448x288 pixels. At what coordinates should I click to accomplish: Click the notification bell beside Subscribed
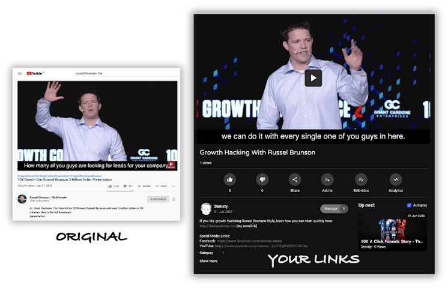click(174, 199)
